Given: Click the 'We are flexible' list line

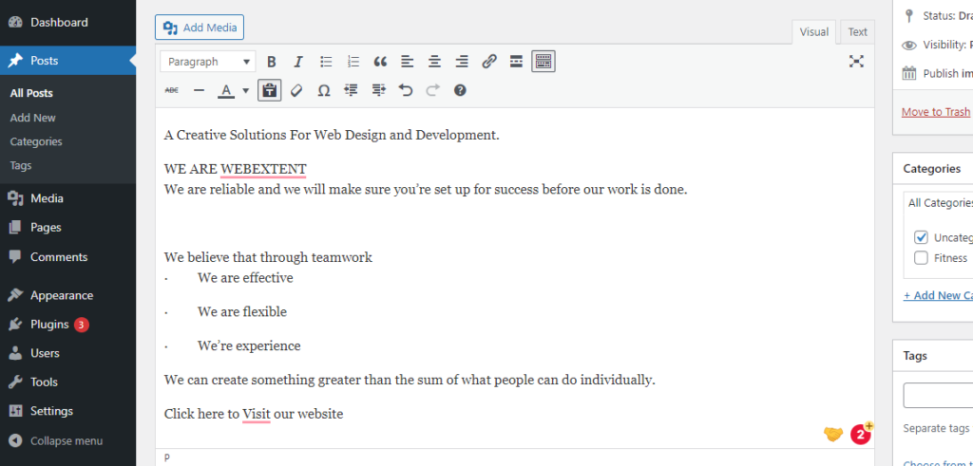Looking at the screenshot, I should point(242,311).
